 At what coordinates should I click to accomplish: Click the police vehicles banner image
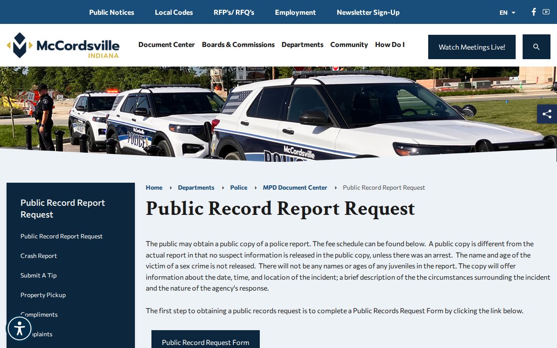pyautogui.click(x=278, y=114)
